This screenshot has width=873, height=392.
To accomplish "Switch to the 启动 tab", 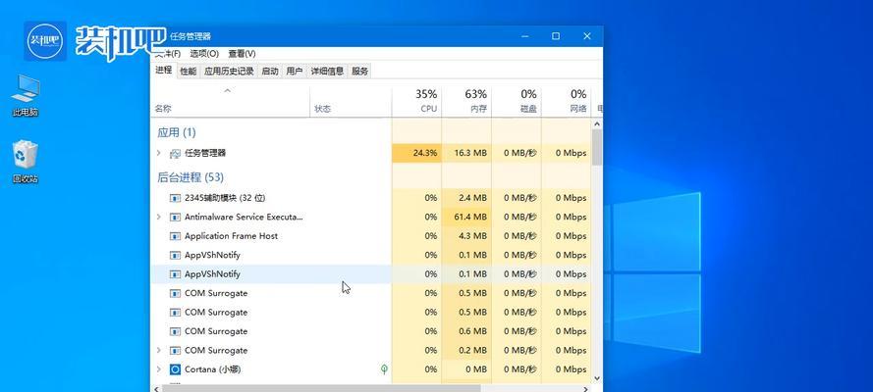I will [270, 72].
